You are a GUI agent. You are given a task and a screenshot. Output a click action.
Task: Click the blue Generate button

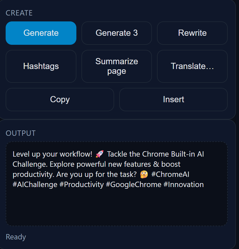[41, 33]
